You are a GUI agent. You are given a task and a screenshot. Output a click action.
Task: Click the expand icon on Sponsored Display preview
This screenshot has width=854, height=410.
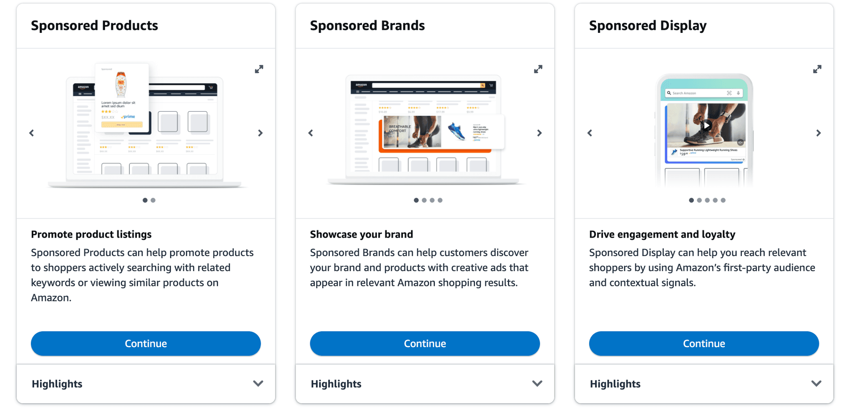(x=817, y=69)
